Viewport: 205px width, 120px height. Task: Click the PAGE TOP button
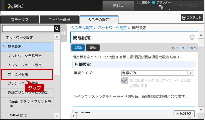(x=184, y=114)
